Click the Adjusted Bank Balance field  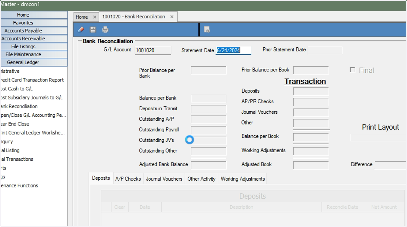(209, 165)
